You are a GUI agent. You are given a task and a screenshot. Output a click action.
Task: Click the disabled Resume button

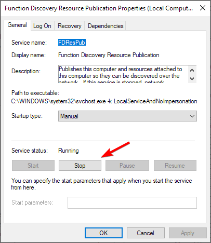[x=175, y=166]
